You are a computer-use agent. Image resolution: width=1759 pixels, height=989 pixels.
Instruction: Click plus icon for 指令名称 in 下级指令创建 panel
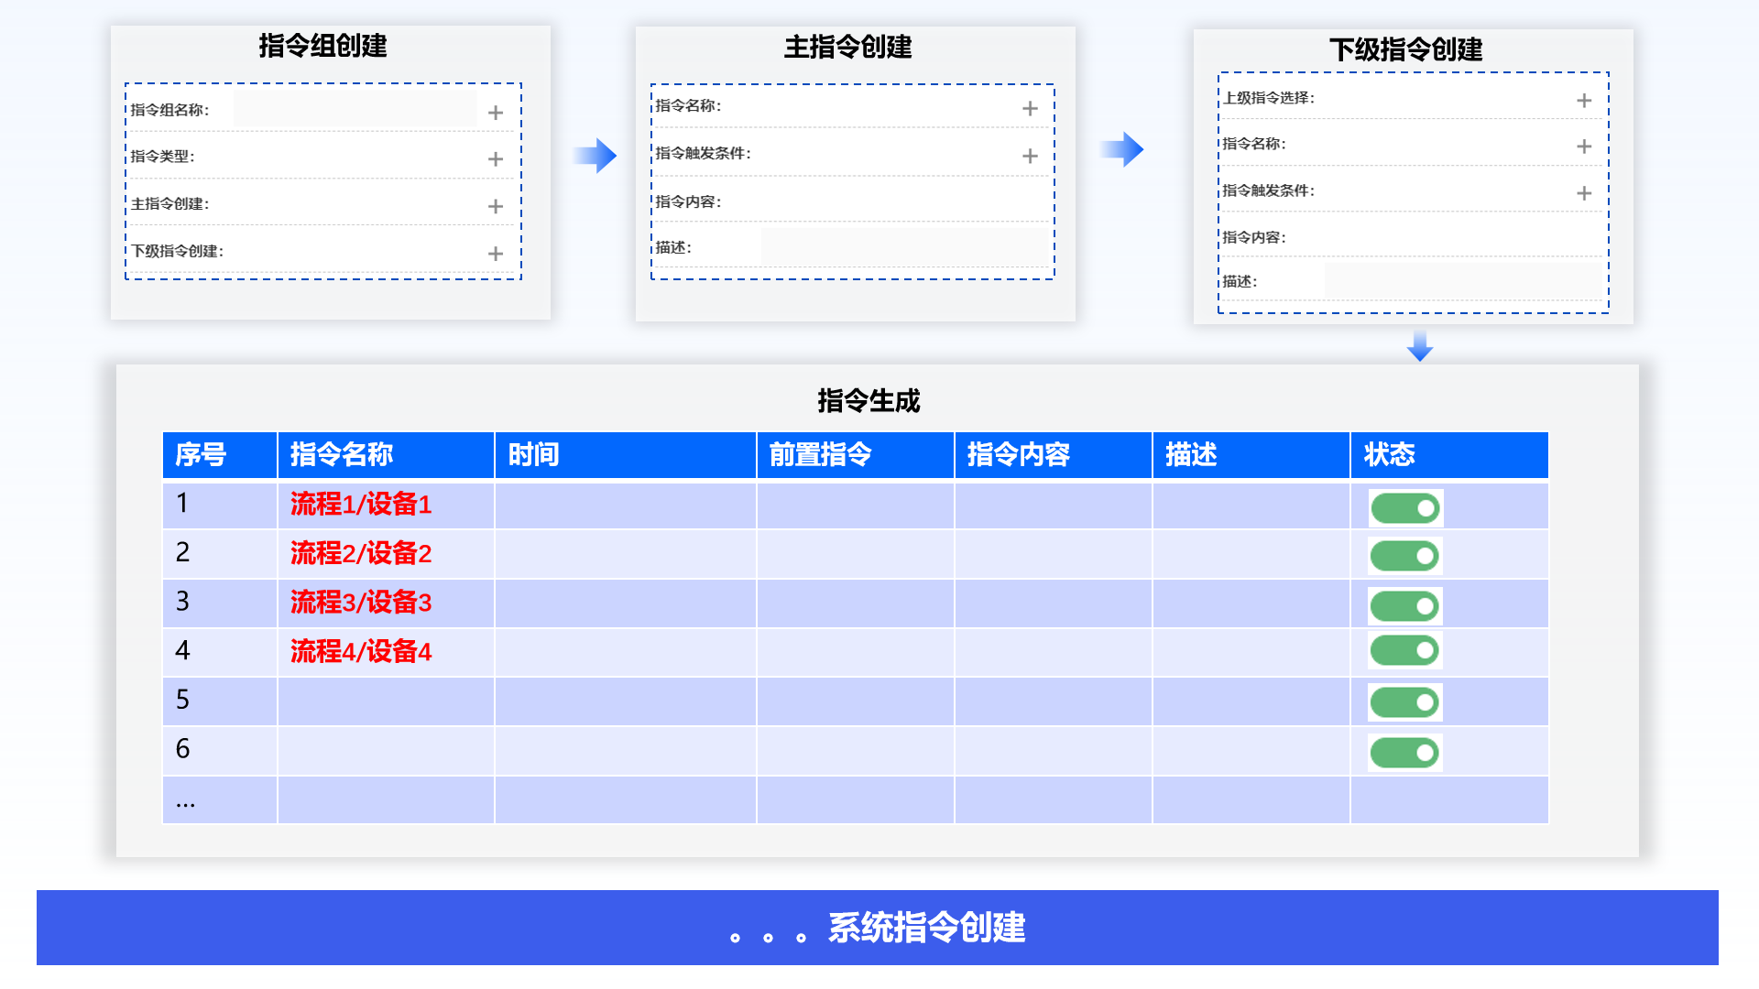tap(1584, 147)
